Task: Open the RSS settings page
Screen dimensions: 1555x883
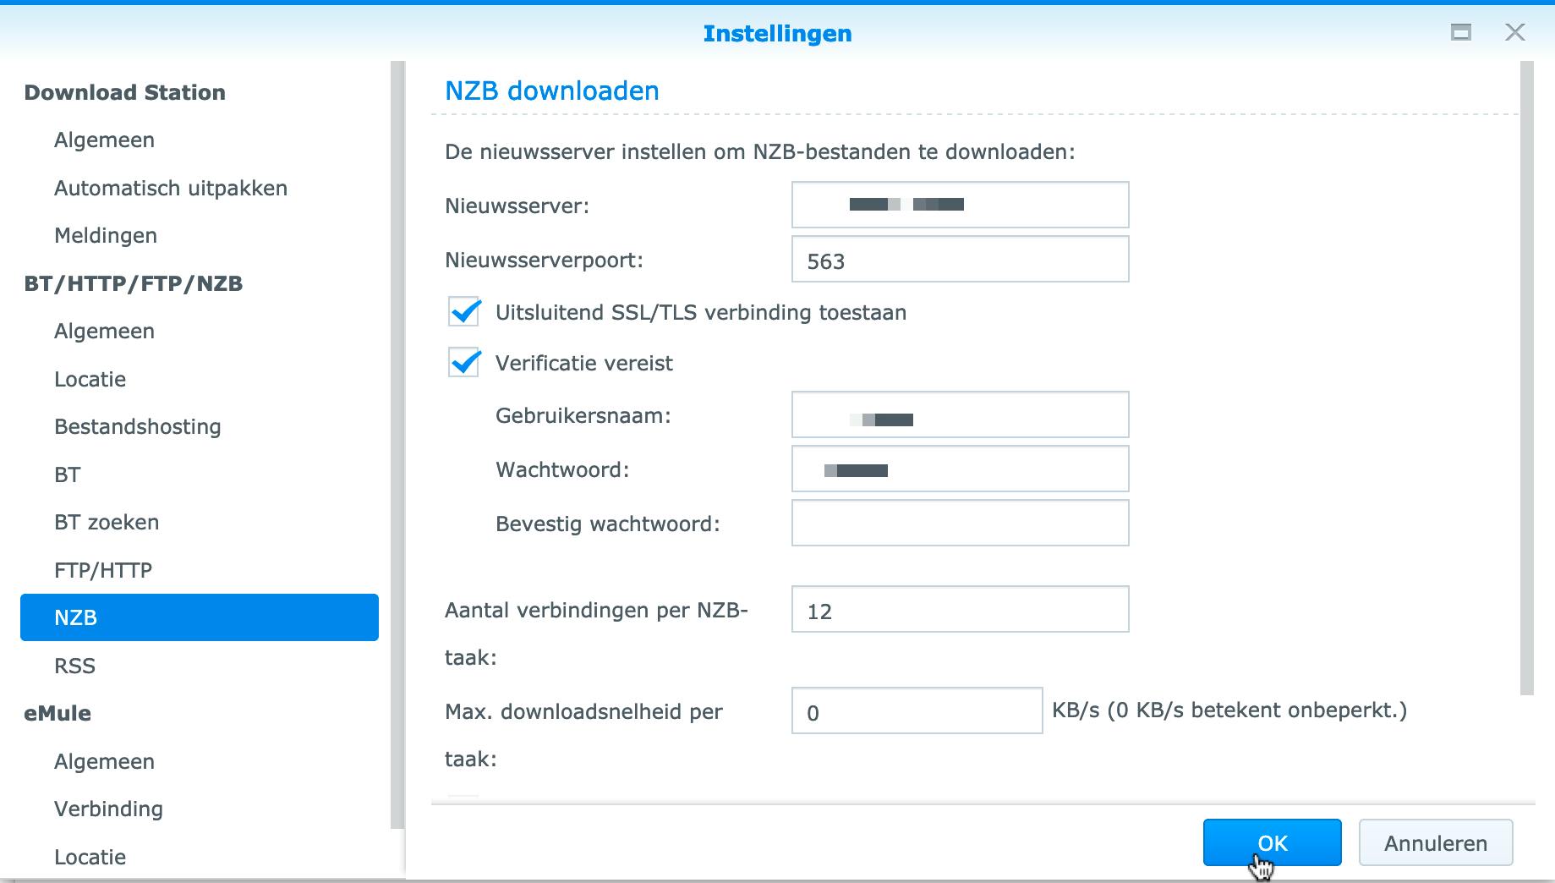Action: (x=74, y=666)
